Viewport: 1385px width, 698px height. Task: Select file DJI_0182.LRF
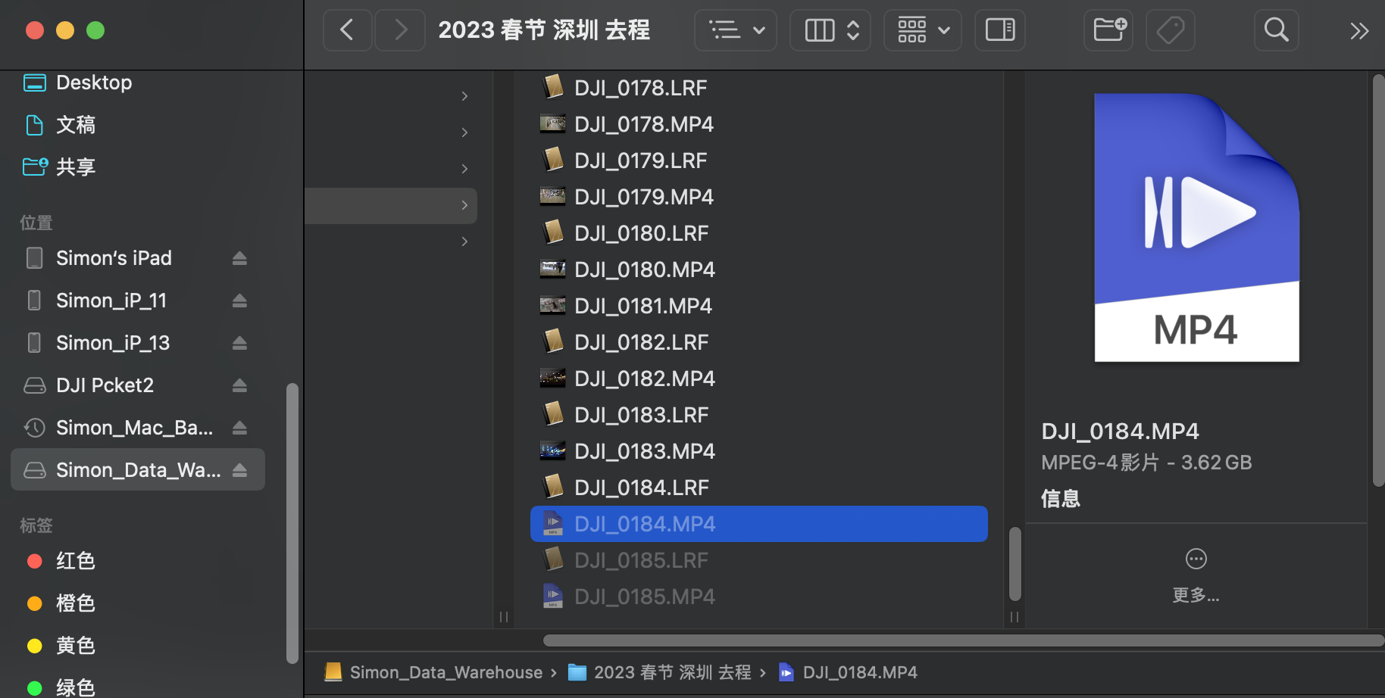[x=759, y=342]
